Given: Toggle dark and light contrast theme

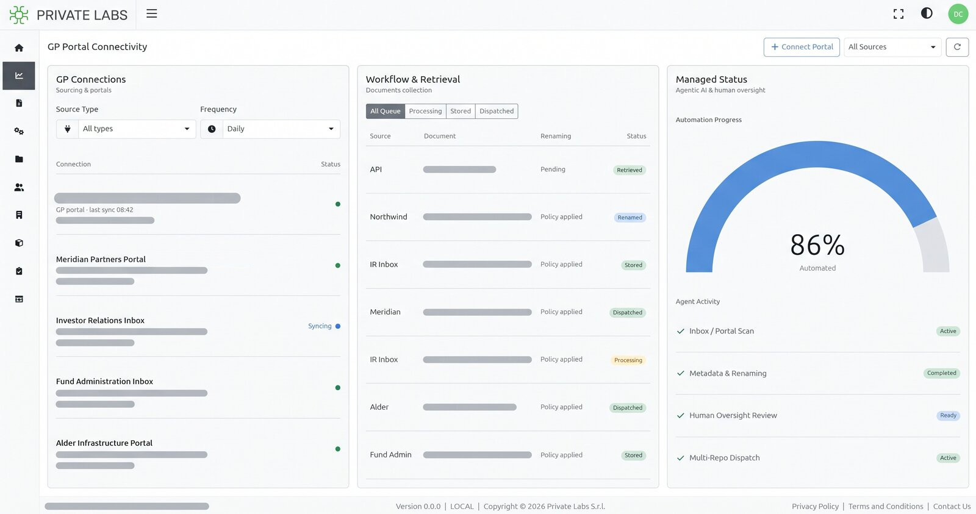Looking at the screenshot, I should pos(927,13).
